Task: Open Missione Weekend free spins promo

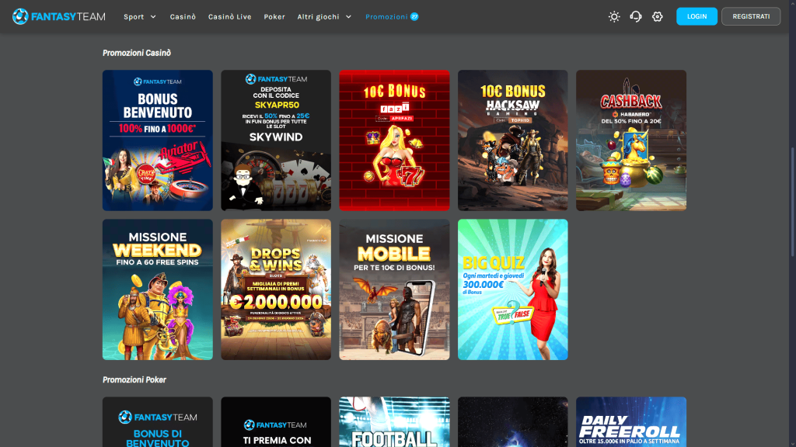Action: click(x=158, y=289)
